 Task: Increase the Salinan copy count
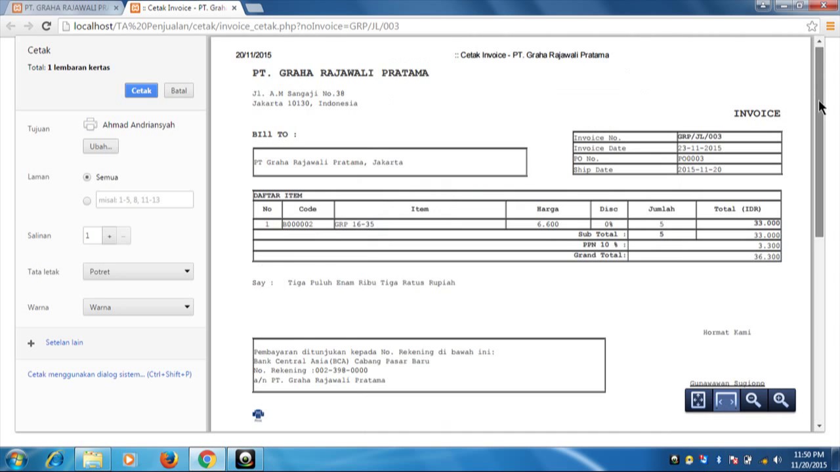110,236
